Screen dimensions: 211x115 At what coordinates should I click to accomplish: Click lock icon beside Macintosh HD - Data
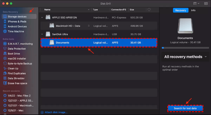click(88, 26)
